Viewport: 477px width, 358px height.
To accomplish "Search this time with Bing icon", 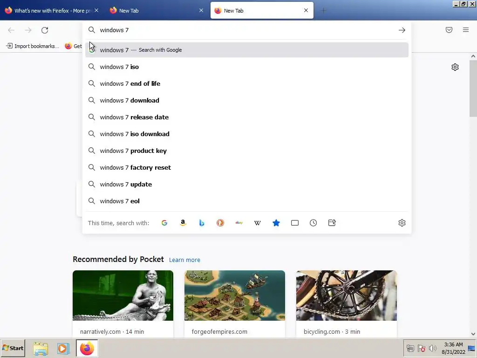I will click(201, 223).
